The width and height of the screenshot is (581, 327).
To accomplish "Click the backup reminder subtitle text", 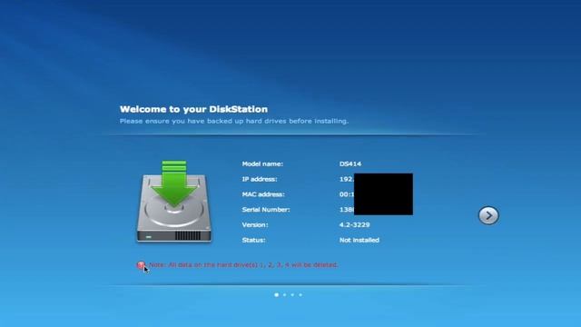I will pyautogui.click(x=234, y=121).
